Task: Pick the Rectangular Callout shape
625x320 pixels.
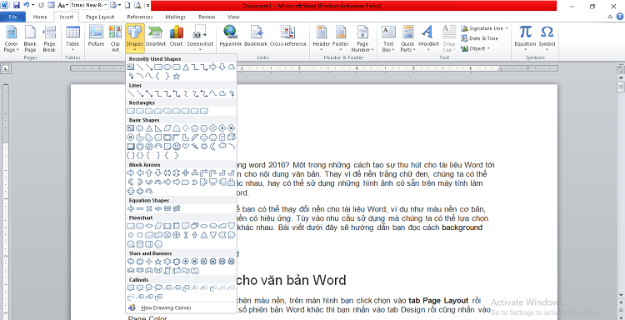Action: [x=130, y=287]
